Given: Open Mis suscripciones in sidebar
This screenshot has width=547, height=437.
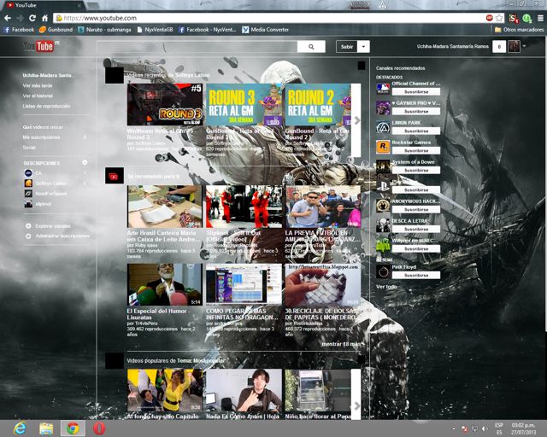Looking at the screenshot, I should click(42, 137).
